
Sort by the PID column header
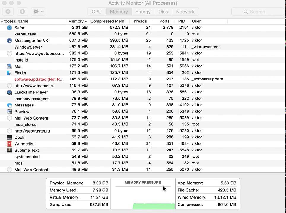[x=182, y=21]
